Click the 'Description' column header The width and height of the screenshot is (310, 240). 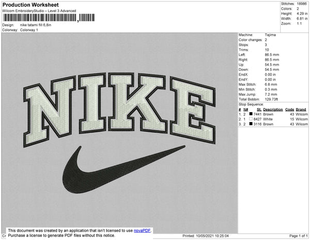(x=273, y=110)
